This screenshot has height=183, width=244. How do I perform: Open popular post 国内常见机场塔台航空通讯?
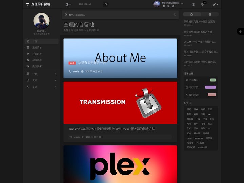point(200,62)
